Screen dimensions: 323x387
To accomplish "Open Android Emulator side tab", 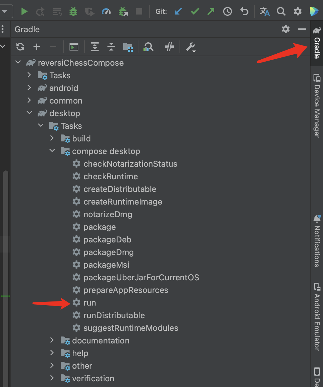I will pos(317,317).
